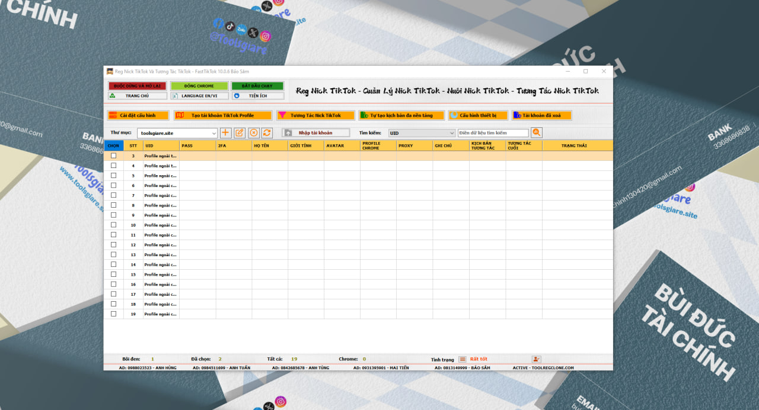The height and width of the screenshot is (410, 759).
Task: Click the TƯƠNG TÁC CUỐI column header
Action: click(524, 146)
